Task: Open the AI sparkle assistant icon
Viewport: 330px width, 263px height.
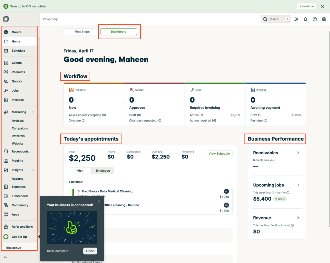Action: click(x=296, y=19)
